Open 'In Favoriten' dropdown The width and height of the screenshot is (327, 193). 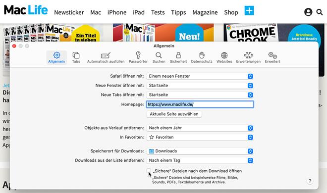pos(200,137)
